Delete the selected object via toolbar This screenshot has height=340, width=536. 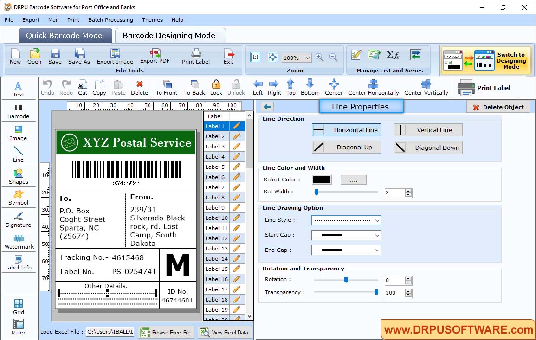coord(140,88)
